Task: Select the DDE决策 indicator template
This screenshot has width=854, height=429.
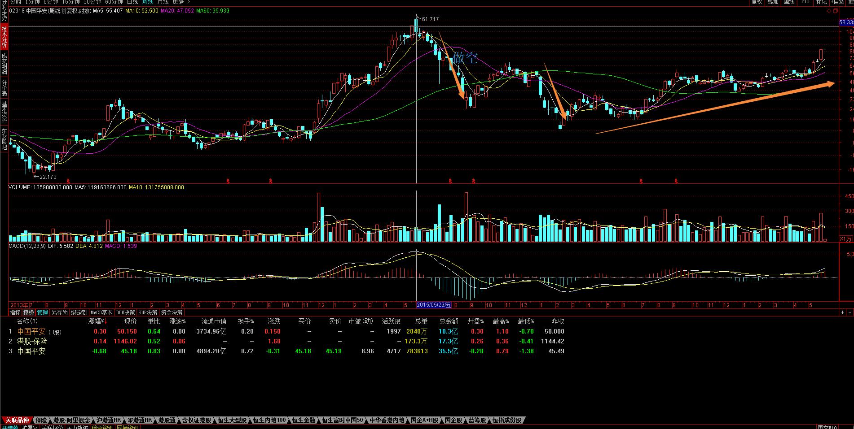Action: click(125, 312)
